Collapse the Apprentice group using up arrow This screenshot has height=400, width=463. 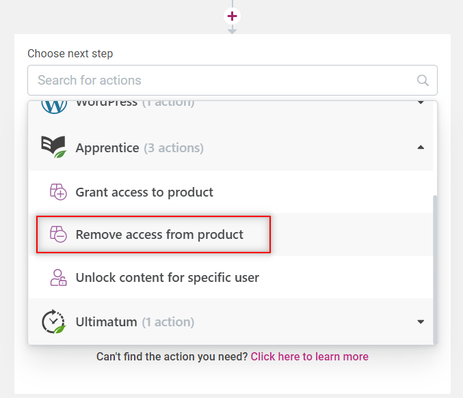[421, 147]
